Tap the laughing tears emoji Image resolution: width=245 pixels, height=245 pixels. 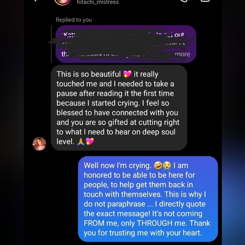coord(158,166)
